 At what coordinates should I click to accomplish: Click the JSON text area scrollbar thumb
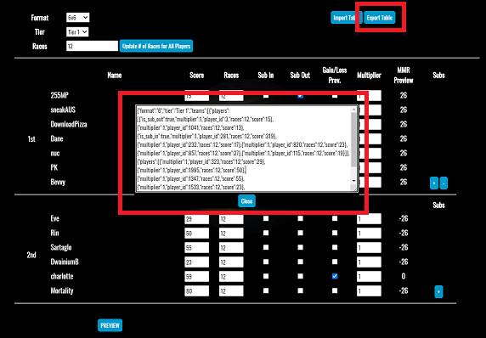point(354,139)
